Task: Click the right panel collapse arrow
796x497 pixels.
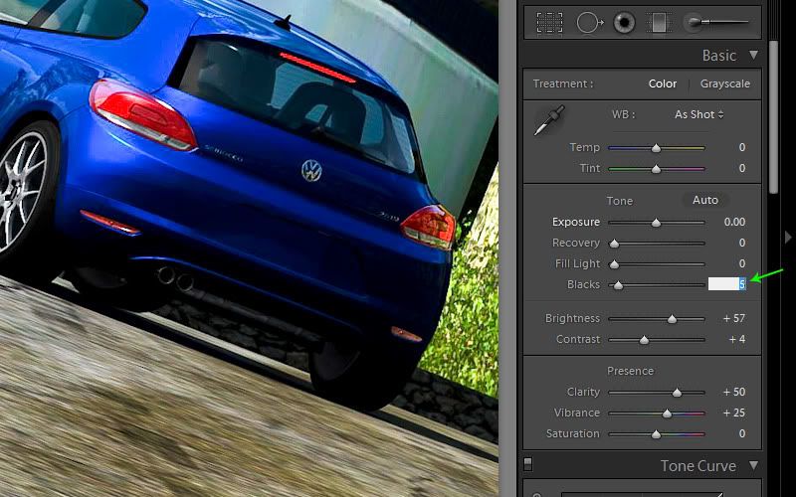Action: [788, 237]
